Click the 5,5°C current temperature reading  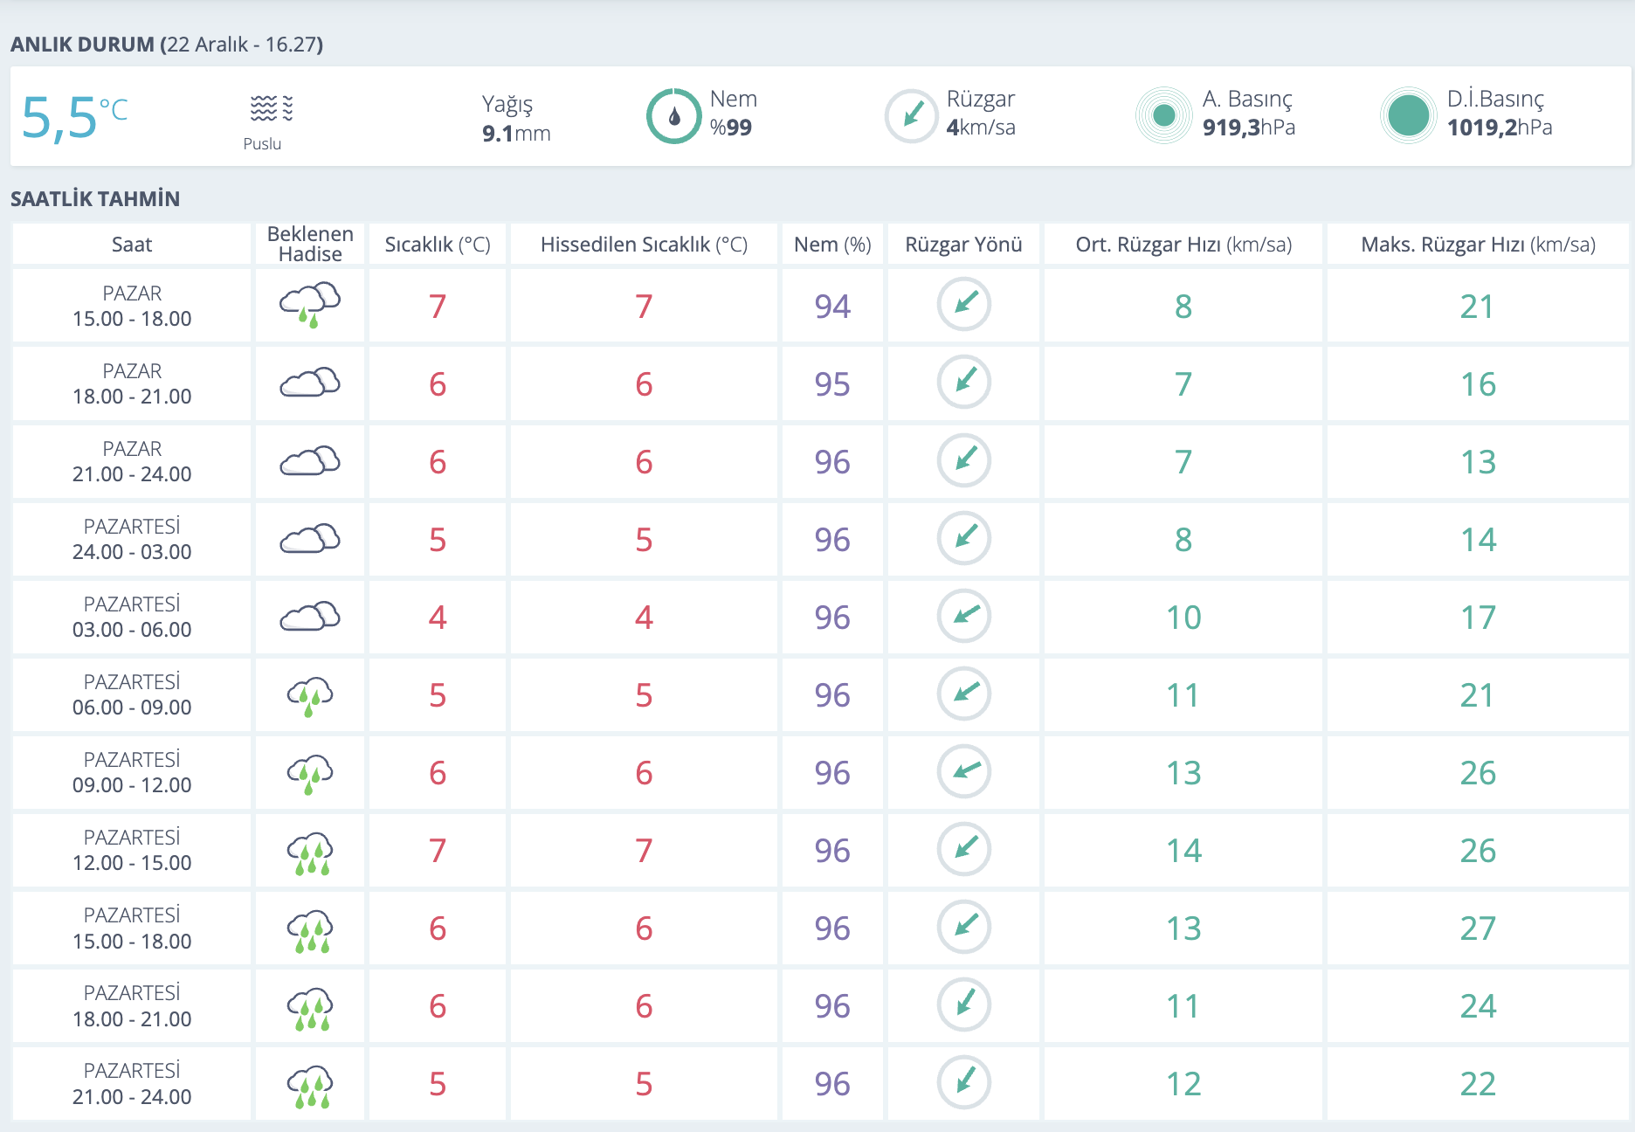tap(75, 117)
